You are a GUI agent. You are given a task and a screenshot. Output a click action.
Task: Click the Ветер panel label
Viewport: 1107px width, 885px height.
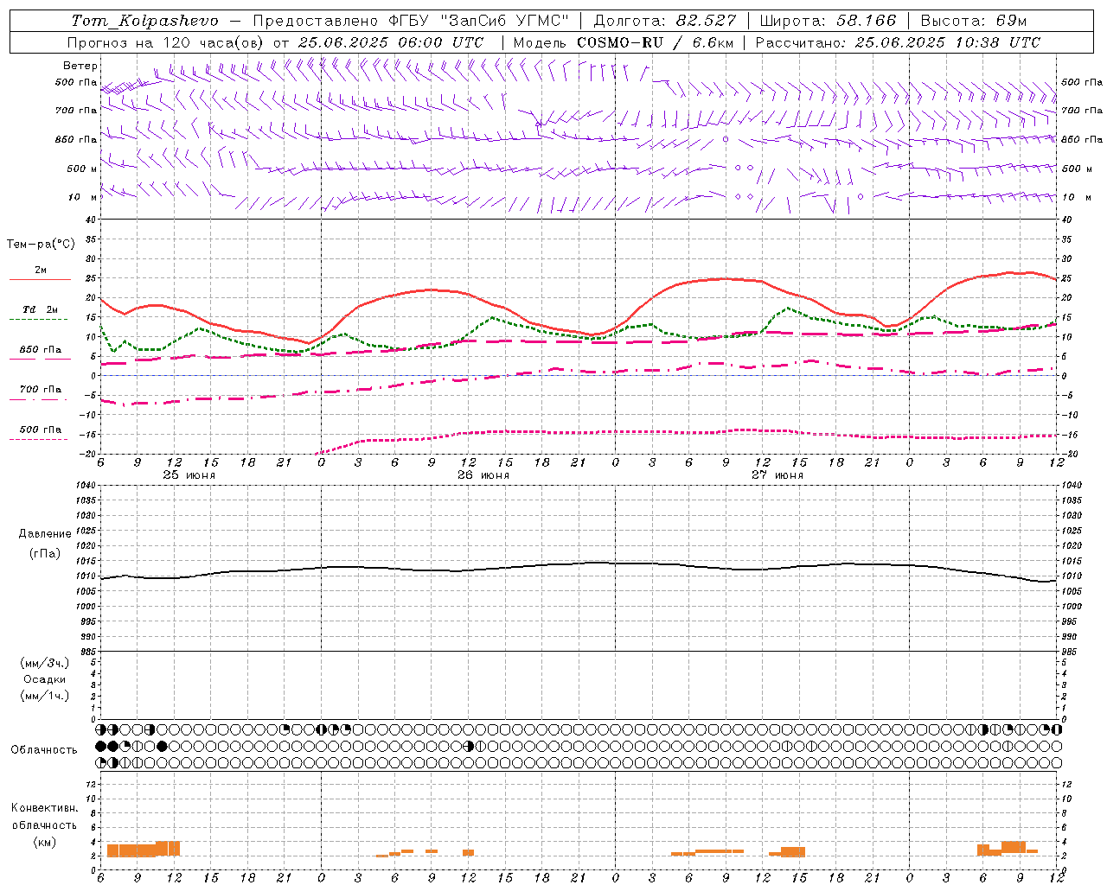click(80, 66)
